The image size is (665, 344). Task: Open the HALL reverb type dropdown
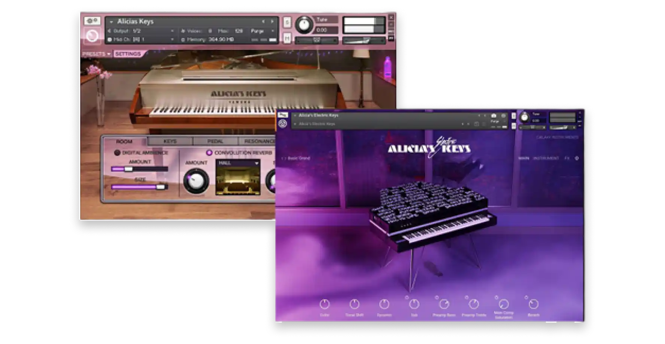pyautogui.click(x=238, y=163)
